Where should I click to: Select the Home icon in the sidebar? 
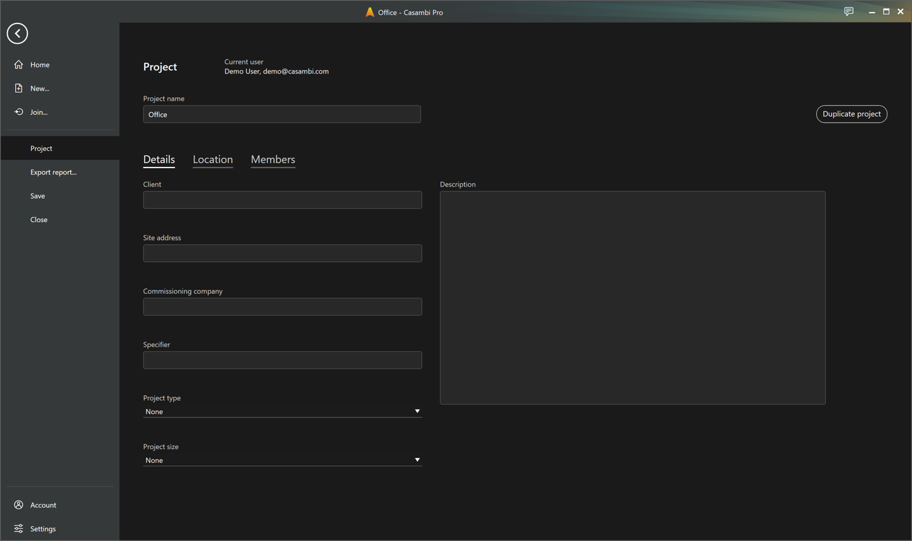pos(18,64)
